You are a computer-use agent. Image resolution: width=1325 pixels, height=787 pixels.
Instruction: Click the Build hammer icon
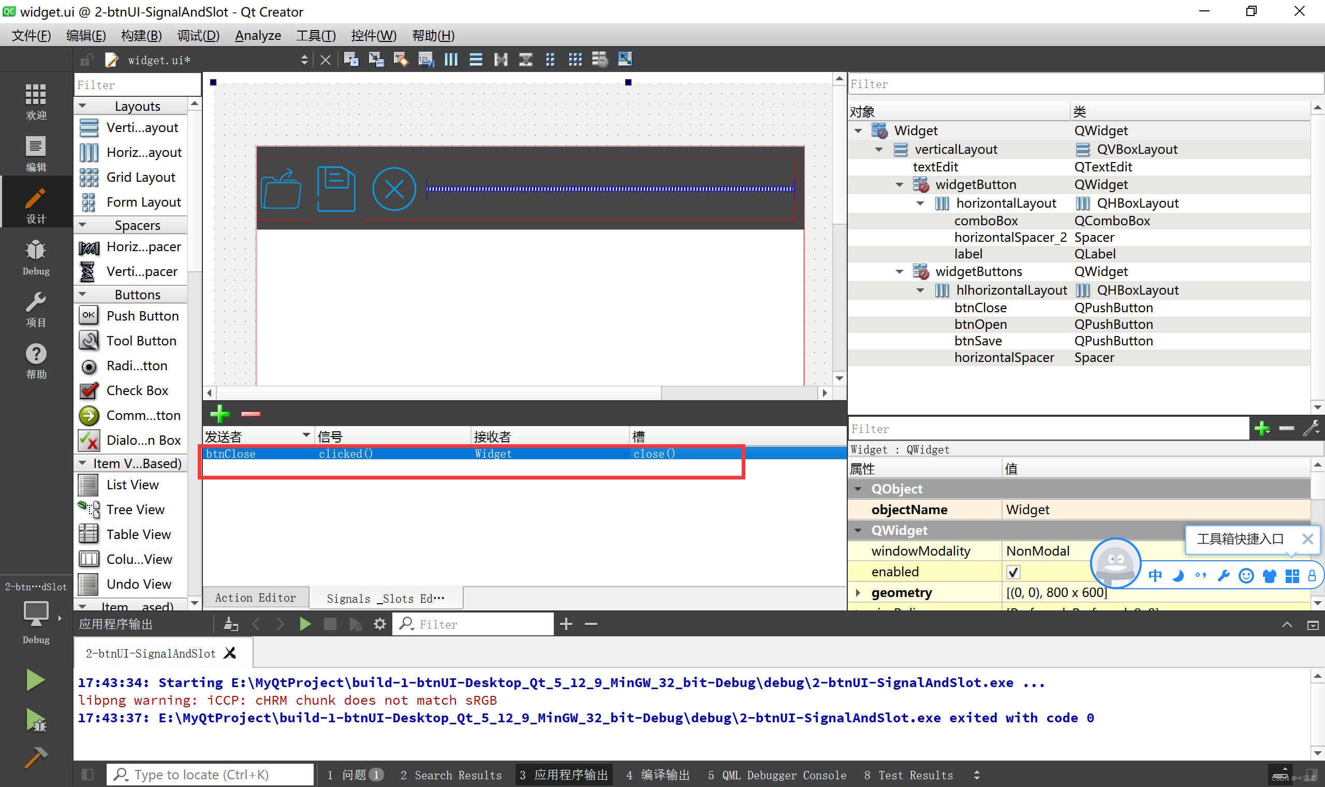pos(36,758)
